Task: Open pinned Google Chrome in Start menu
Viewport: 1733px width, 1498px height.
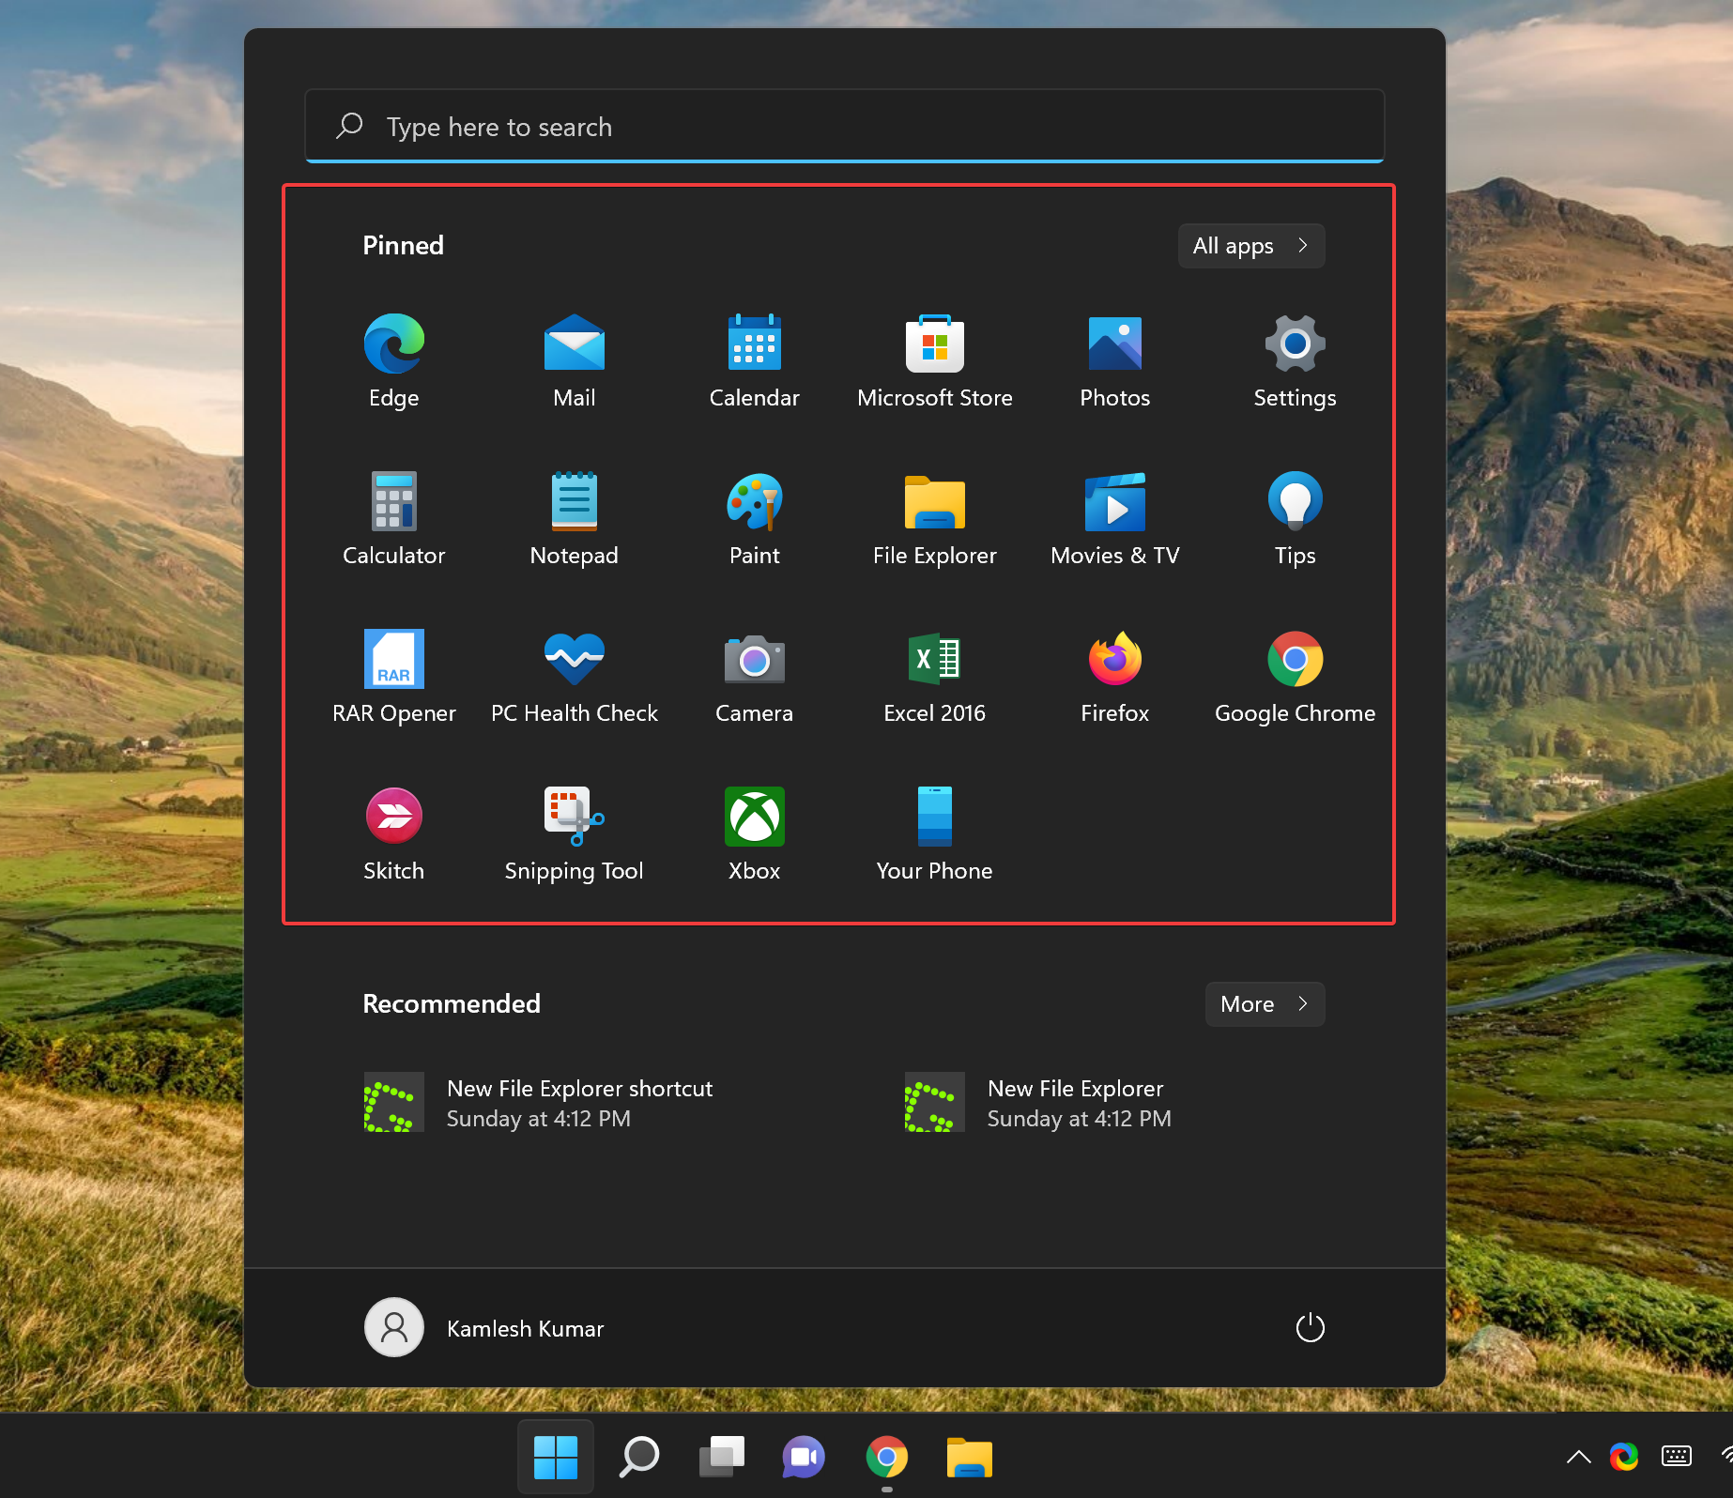Action: [1295, 677]
